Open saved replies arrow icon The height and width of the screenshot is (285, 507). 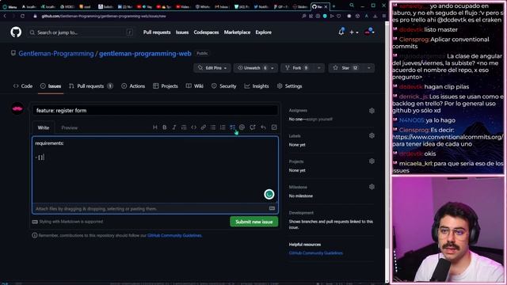click(x=263, y=127)
